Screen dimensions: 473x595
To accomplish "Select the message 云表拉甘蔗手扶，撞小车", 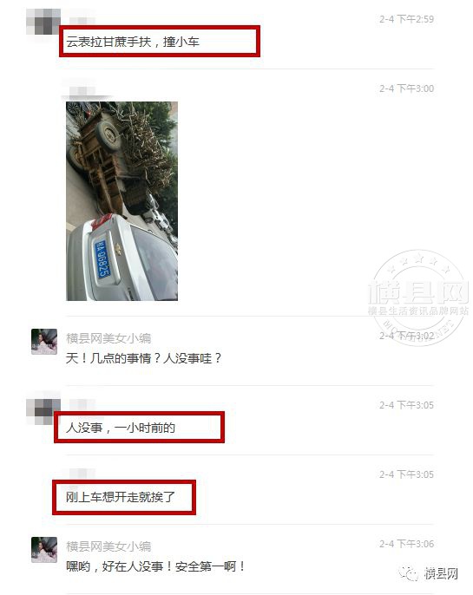I will 133,42.
